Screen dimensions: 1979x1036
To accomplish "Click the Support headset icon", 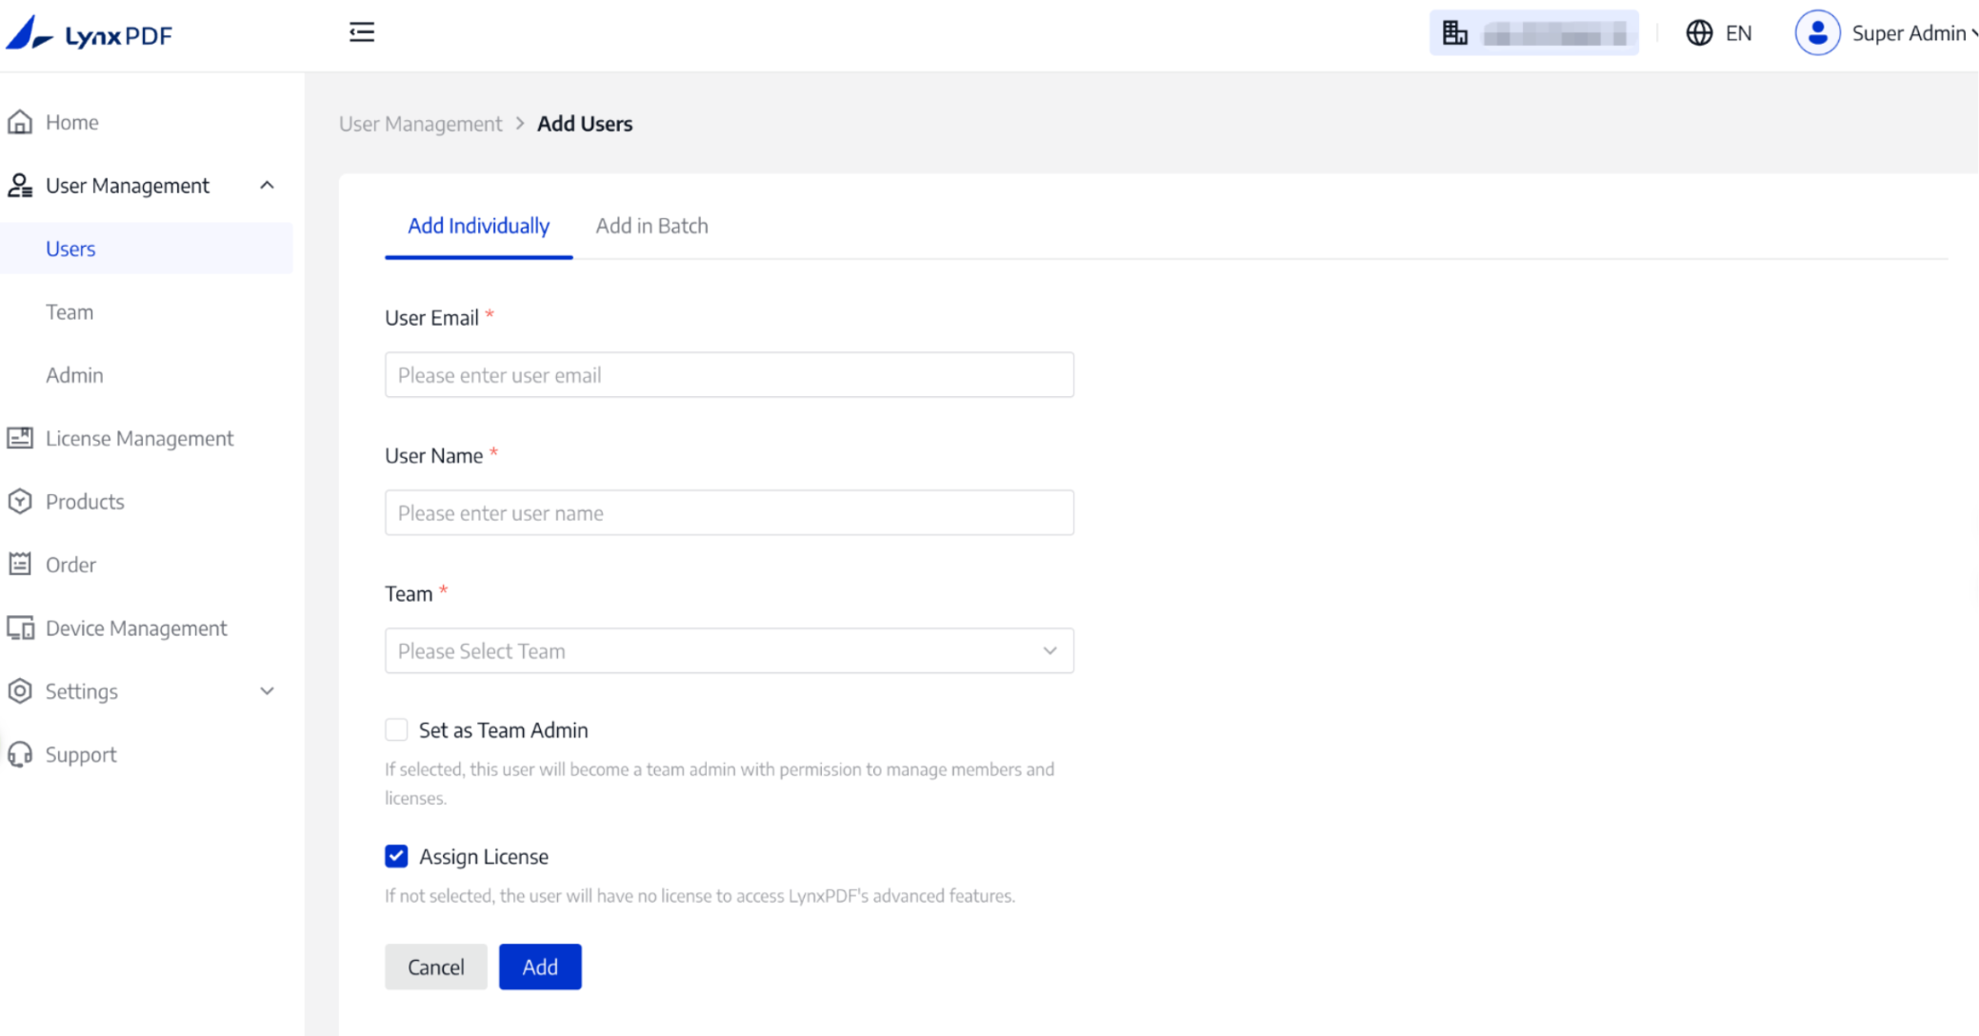I will click(x=20, y=755).
